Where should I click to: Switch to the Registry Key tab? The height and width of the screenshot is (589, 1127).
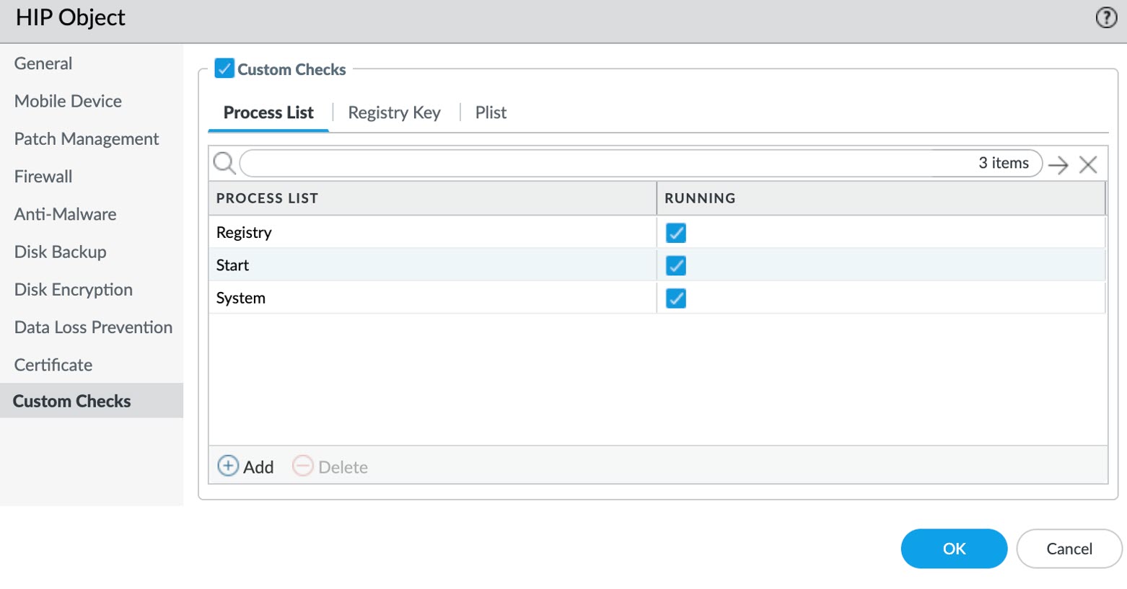click(x=394, y=112)
